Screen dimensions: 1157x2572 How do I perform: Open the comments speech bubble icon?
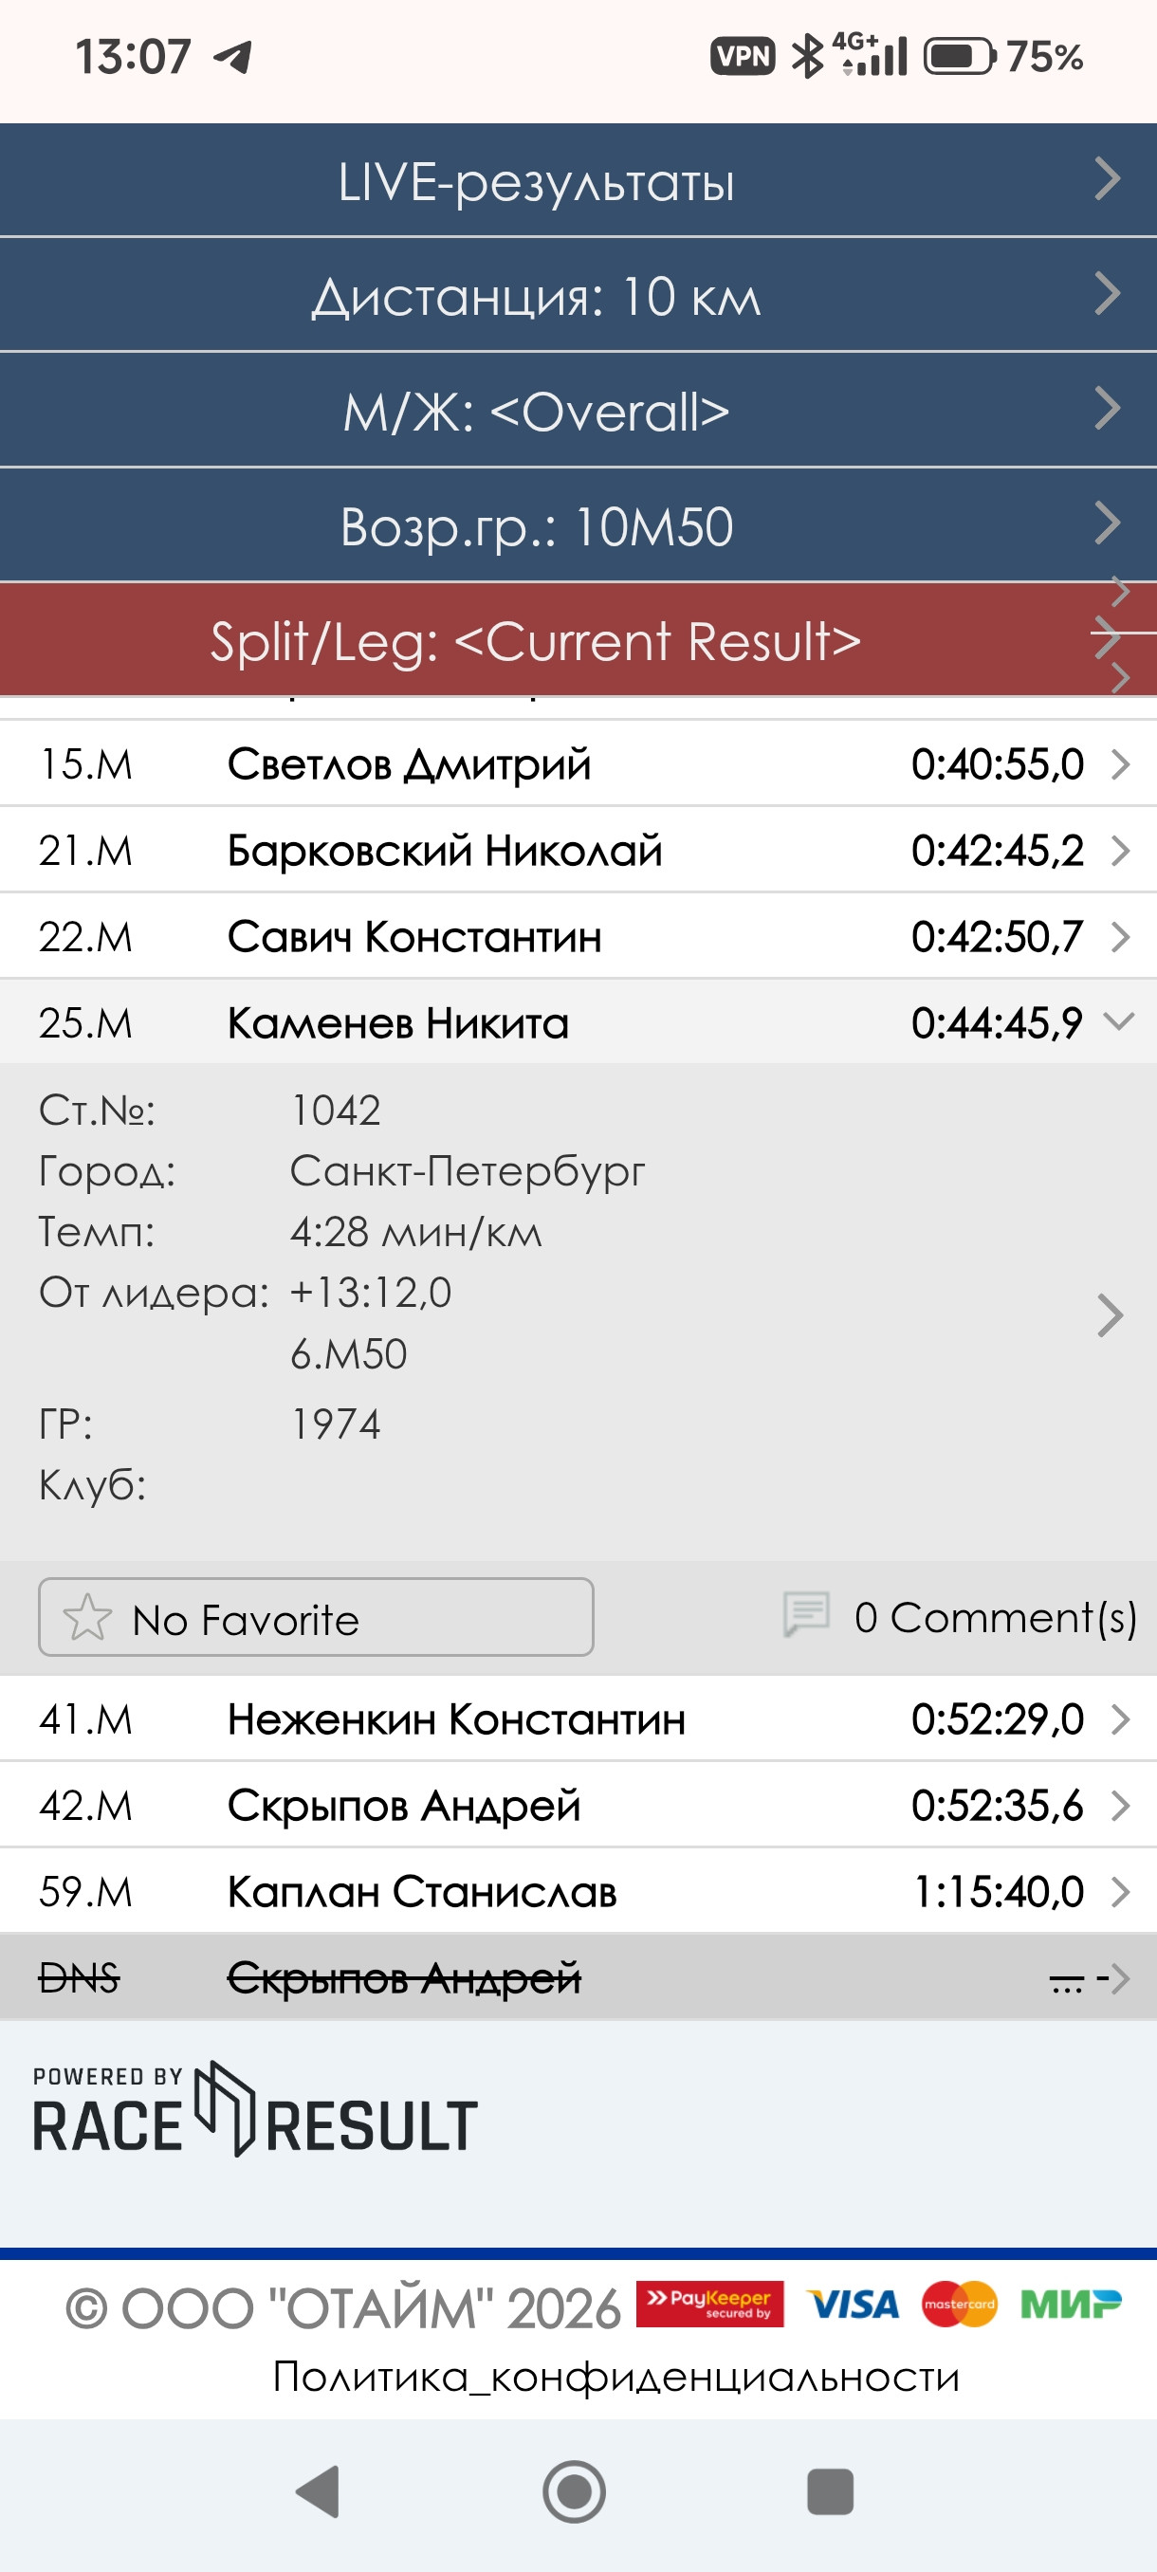(807, 1614)
